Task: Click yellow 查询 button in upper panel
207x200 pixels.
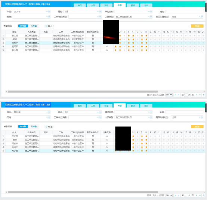Action: coord(197,26)
